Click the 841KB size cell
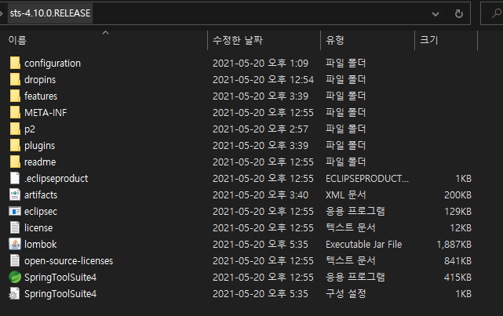503x316 pixels. (x=457, y=261)
